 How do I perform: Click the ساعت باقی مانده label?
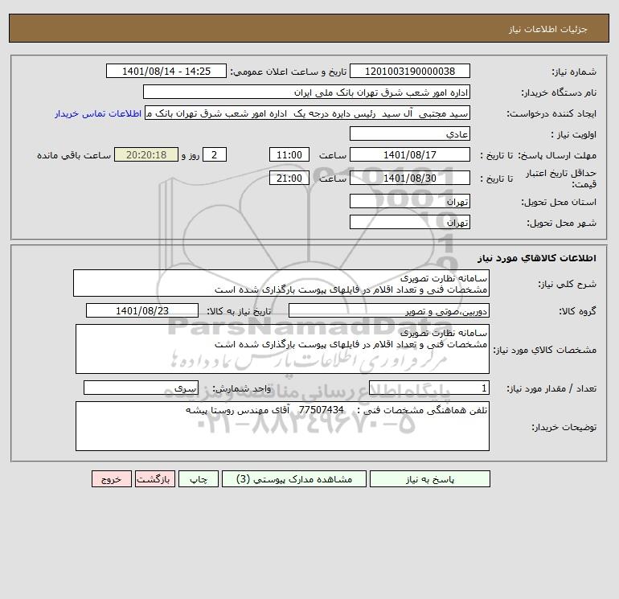(74, 155)
